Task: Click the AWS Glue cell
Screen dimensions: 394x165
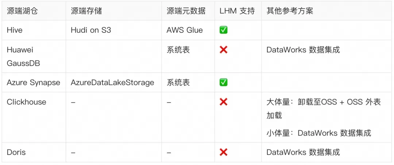Action: click(x=185, y=30)
